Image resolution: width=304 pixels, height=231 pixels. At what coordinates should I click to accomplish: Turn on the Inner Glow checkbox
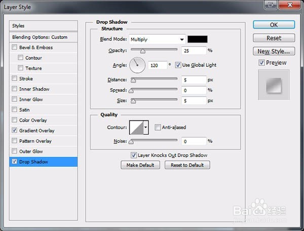pos(14,99)
